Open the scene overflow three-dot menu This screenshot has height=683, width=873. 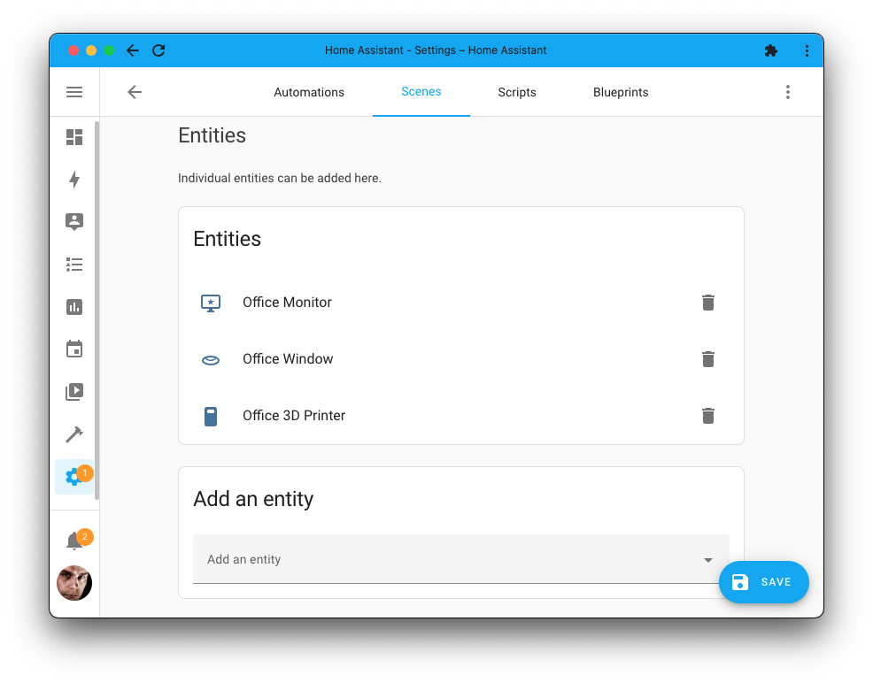787,92
